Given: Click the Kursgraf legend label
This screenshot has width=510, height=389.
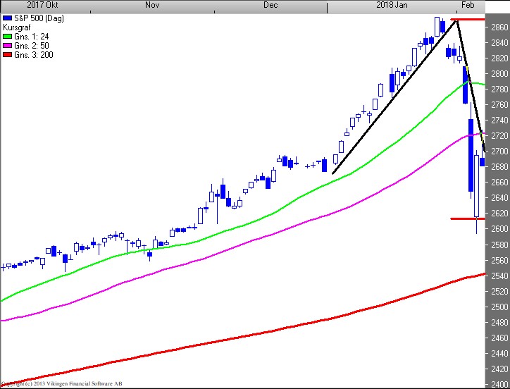Looking at the screenshot, I should [18, 26].
